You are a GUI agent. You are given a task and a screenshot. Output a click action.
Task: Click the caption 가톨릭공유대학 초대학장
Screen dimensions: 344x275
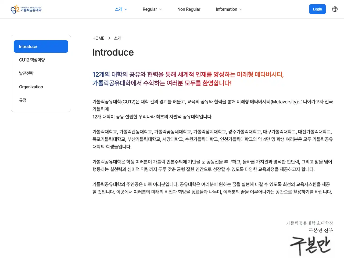[x=310, y=223]
